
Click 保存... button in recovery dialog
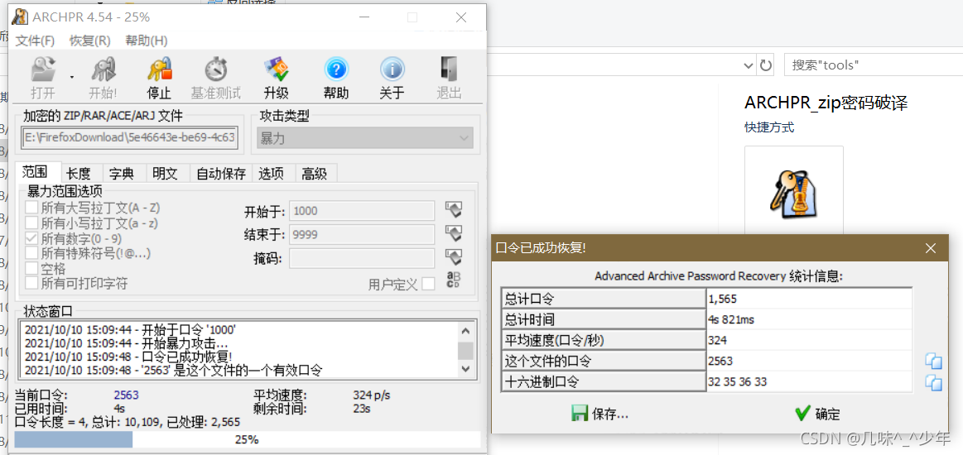600,414
